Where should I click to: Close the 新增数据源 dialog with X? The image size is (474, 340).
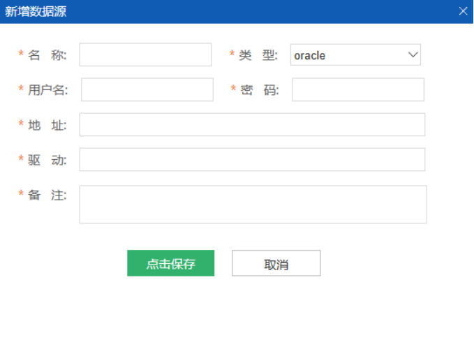[463, 11]
